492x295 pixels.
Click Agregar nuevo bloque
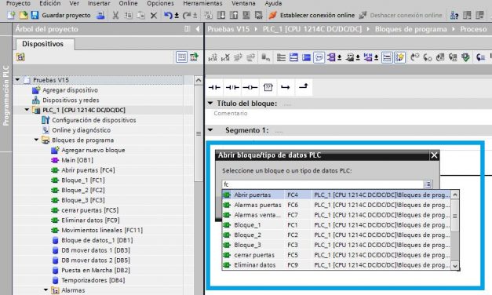click(x=93, y=151)
